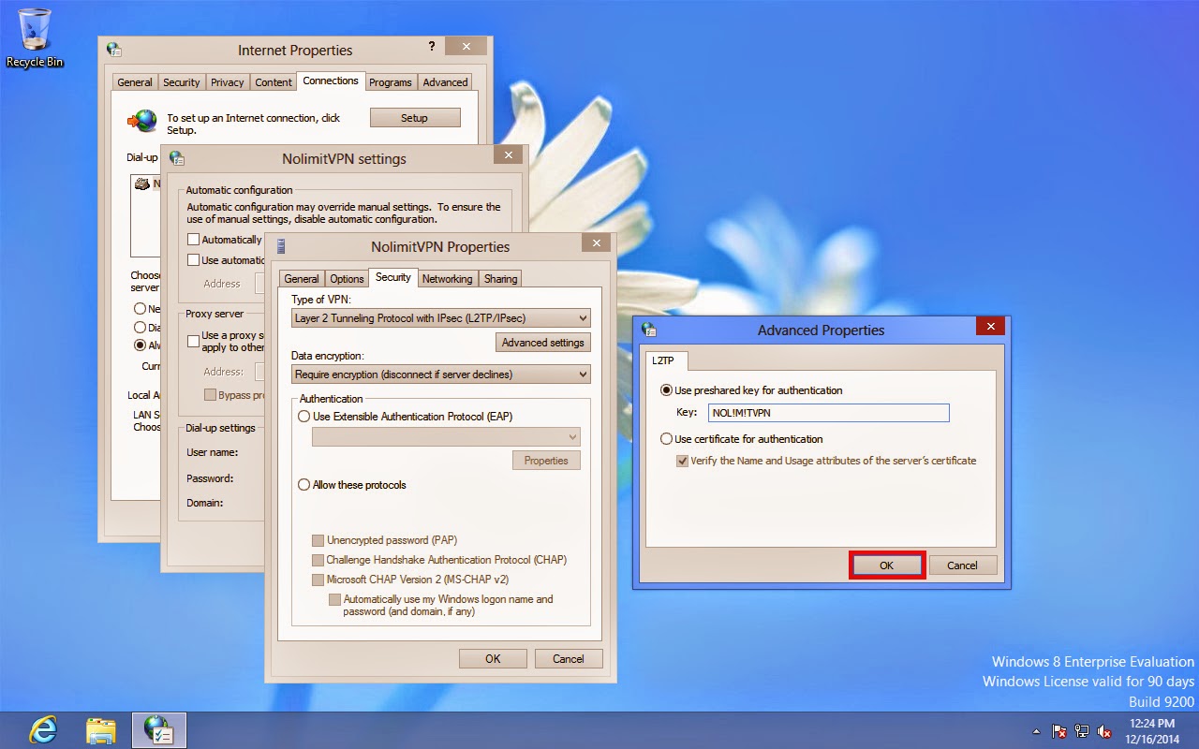Open the Sharing tab in NolimitVPN Properties
1199x749 pixels.
tap(501, 279)
